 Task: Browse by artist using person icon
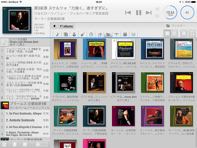(x=74, y=34)
